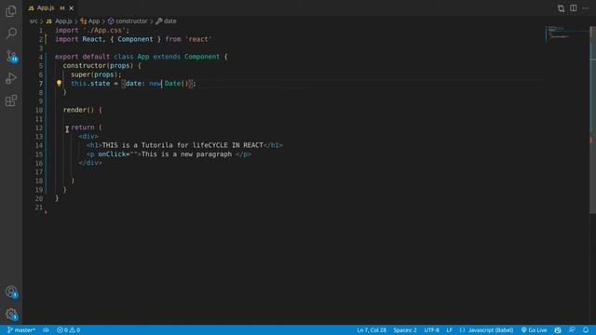Image resolution: width=596 pixels, height=335 pixels.
Task: Click line number 14 in gutter
Action: tap(39, 145)
